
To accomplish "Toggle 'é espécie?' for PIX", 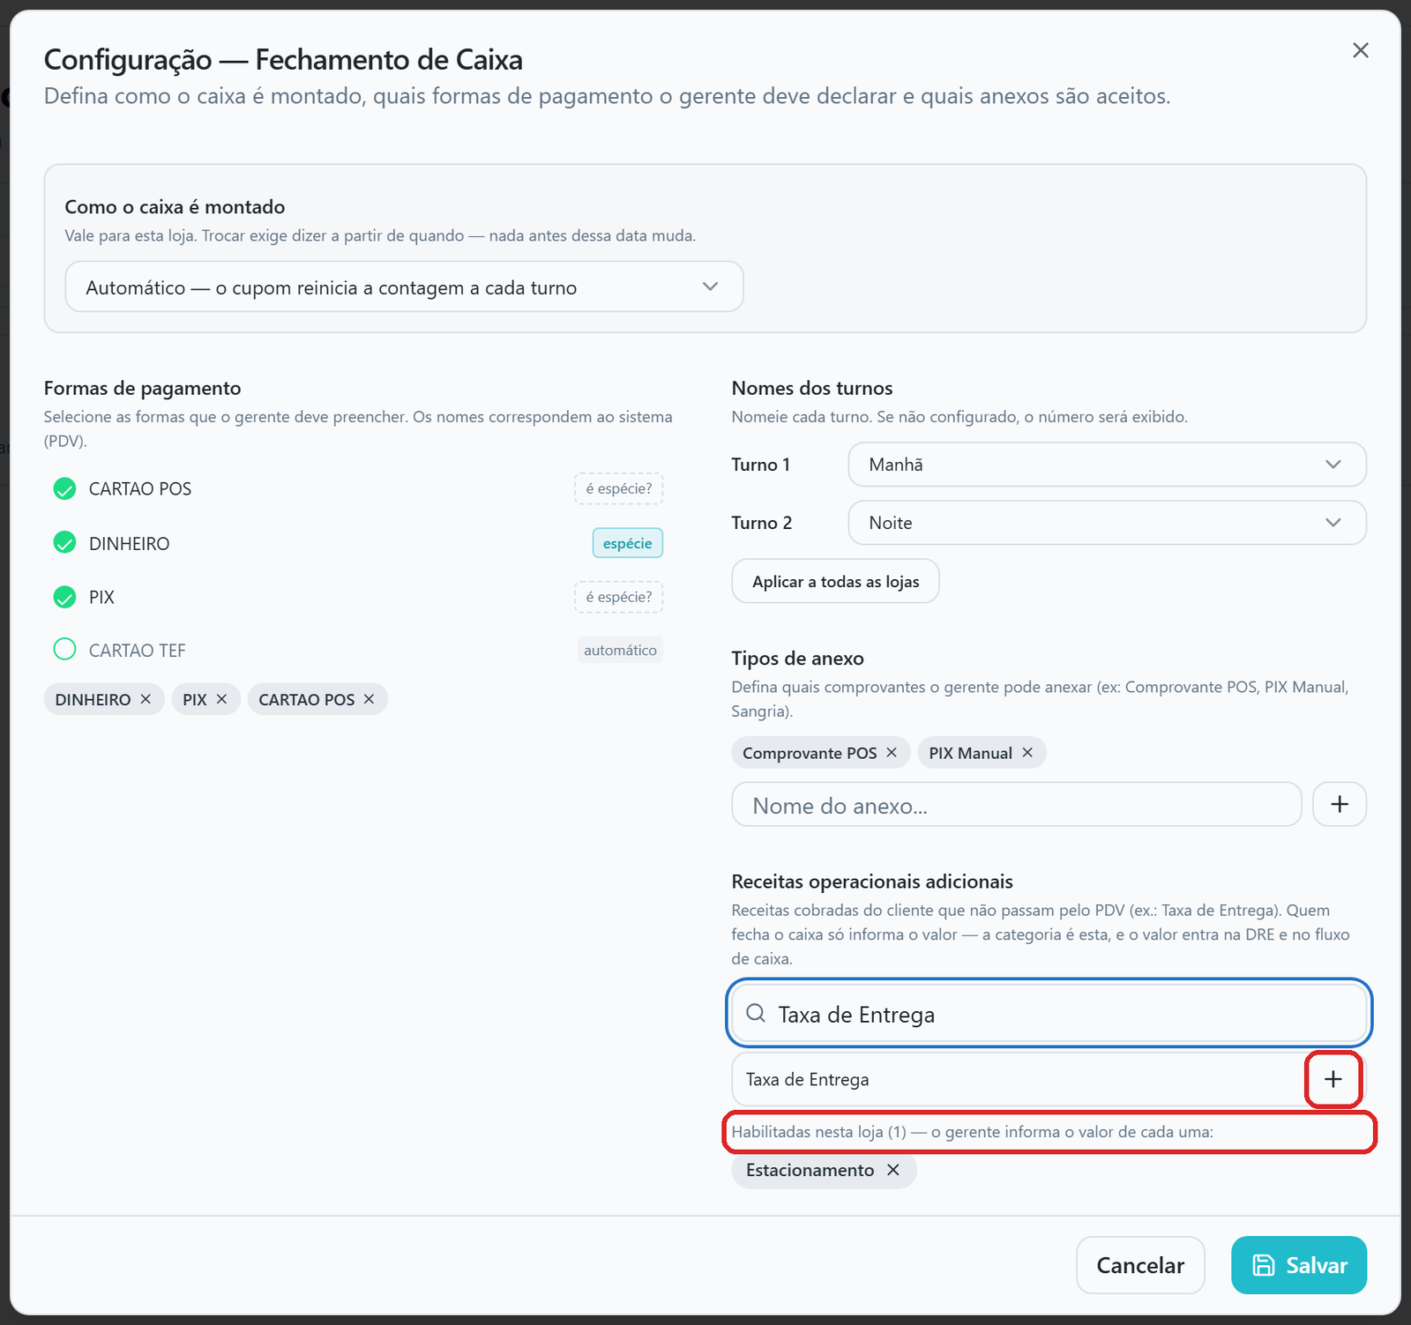I will pos(619,597).
